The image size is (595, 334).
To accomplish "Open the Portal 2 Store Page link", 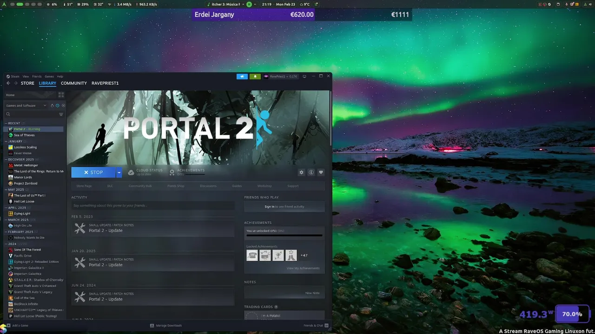I will [84, 186].
